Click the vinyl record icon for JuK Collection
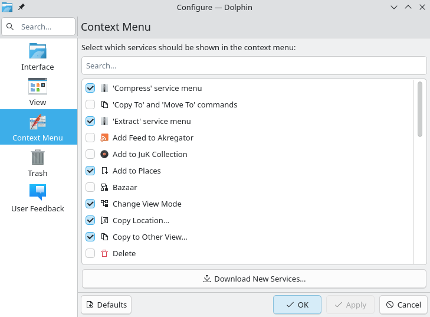Image resolution: width=430 pixels, height=317 pixels. pyautogui.click(x=104, y=154)
